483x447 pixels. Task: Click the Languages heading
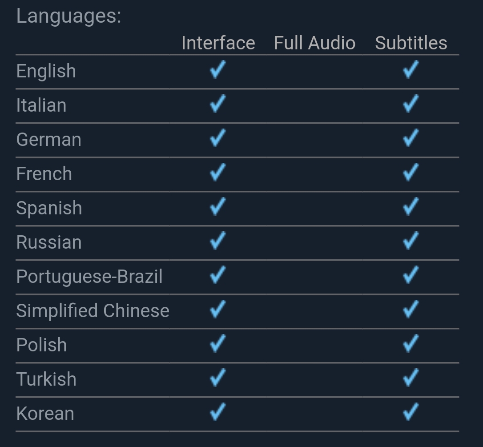[x=68, y=16]
